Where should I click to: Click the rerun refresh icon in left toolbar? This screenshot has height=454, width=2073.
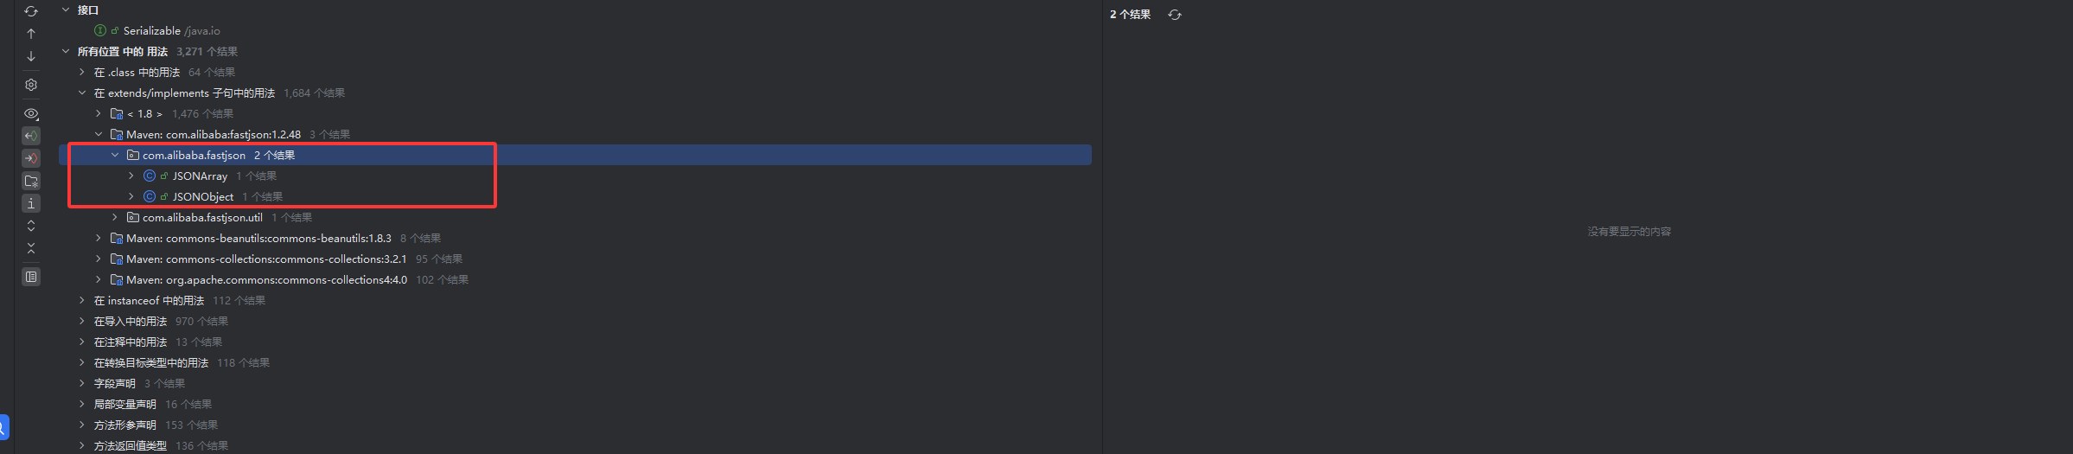tap(31, 11)
